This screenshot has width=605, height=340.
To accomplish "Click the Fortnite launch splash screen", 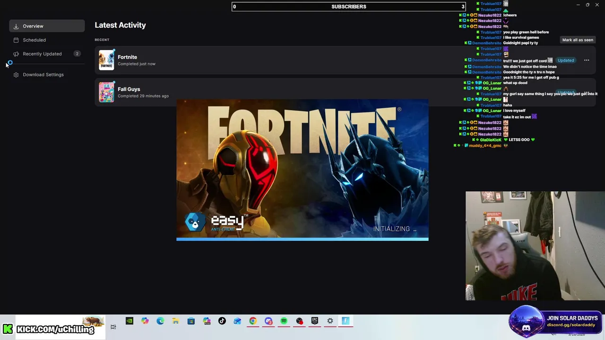I will tap(302, 170).
